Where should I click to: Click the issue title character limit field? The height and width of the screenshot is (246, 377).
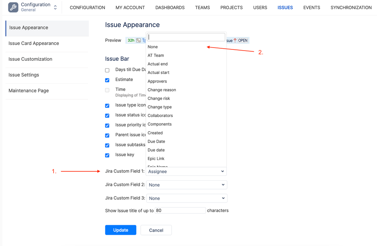(x=180, y=211)
